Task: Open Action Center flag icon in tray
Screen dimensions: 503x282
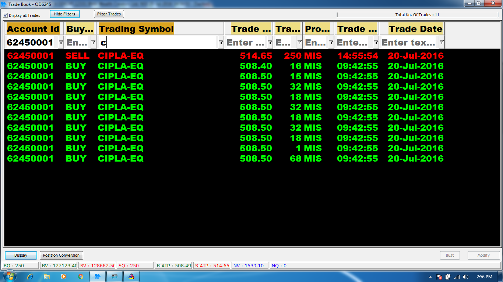Action: pyautogui.click(x=439, y=277)
